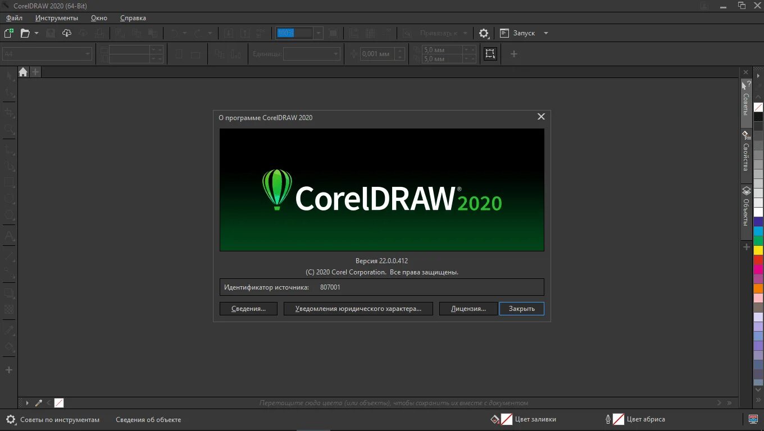Click the zoom level input field

295,33
